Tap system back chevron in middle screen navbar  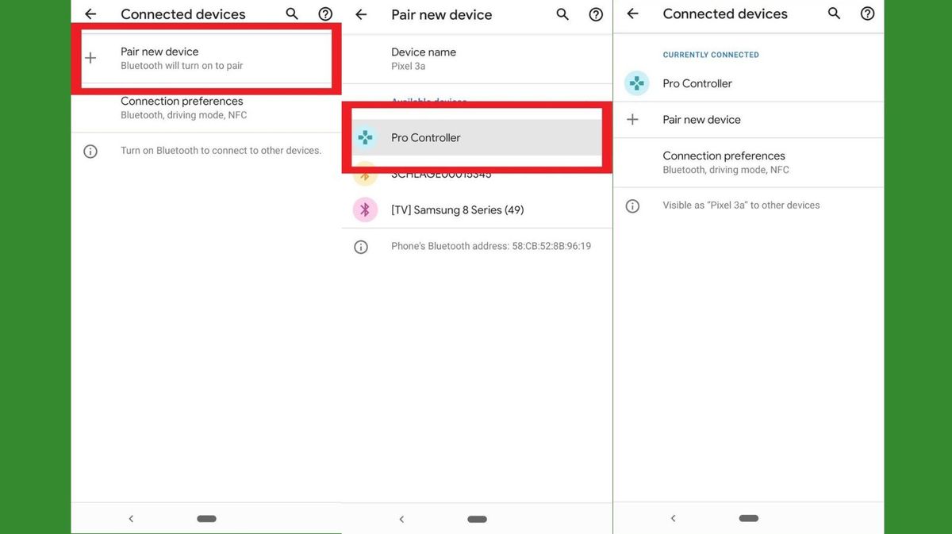pyautogui.click(x=401, y=519)
